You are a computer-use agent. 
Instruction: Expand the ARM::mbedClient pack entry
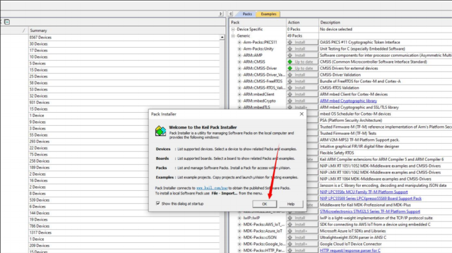point(239,94)
